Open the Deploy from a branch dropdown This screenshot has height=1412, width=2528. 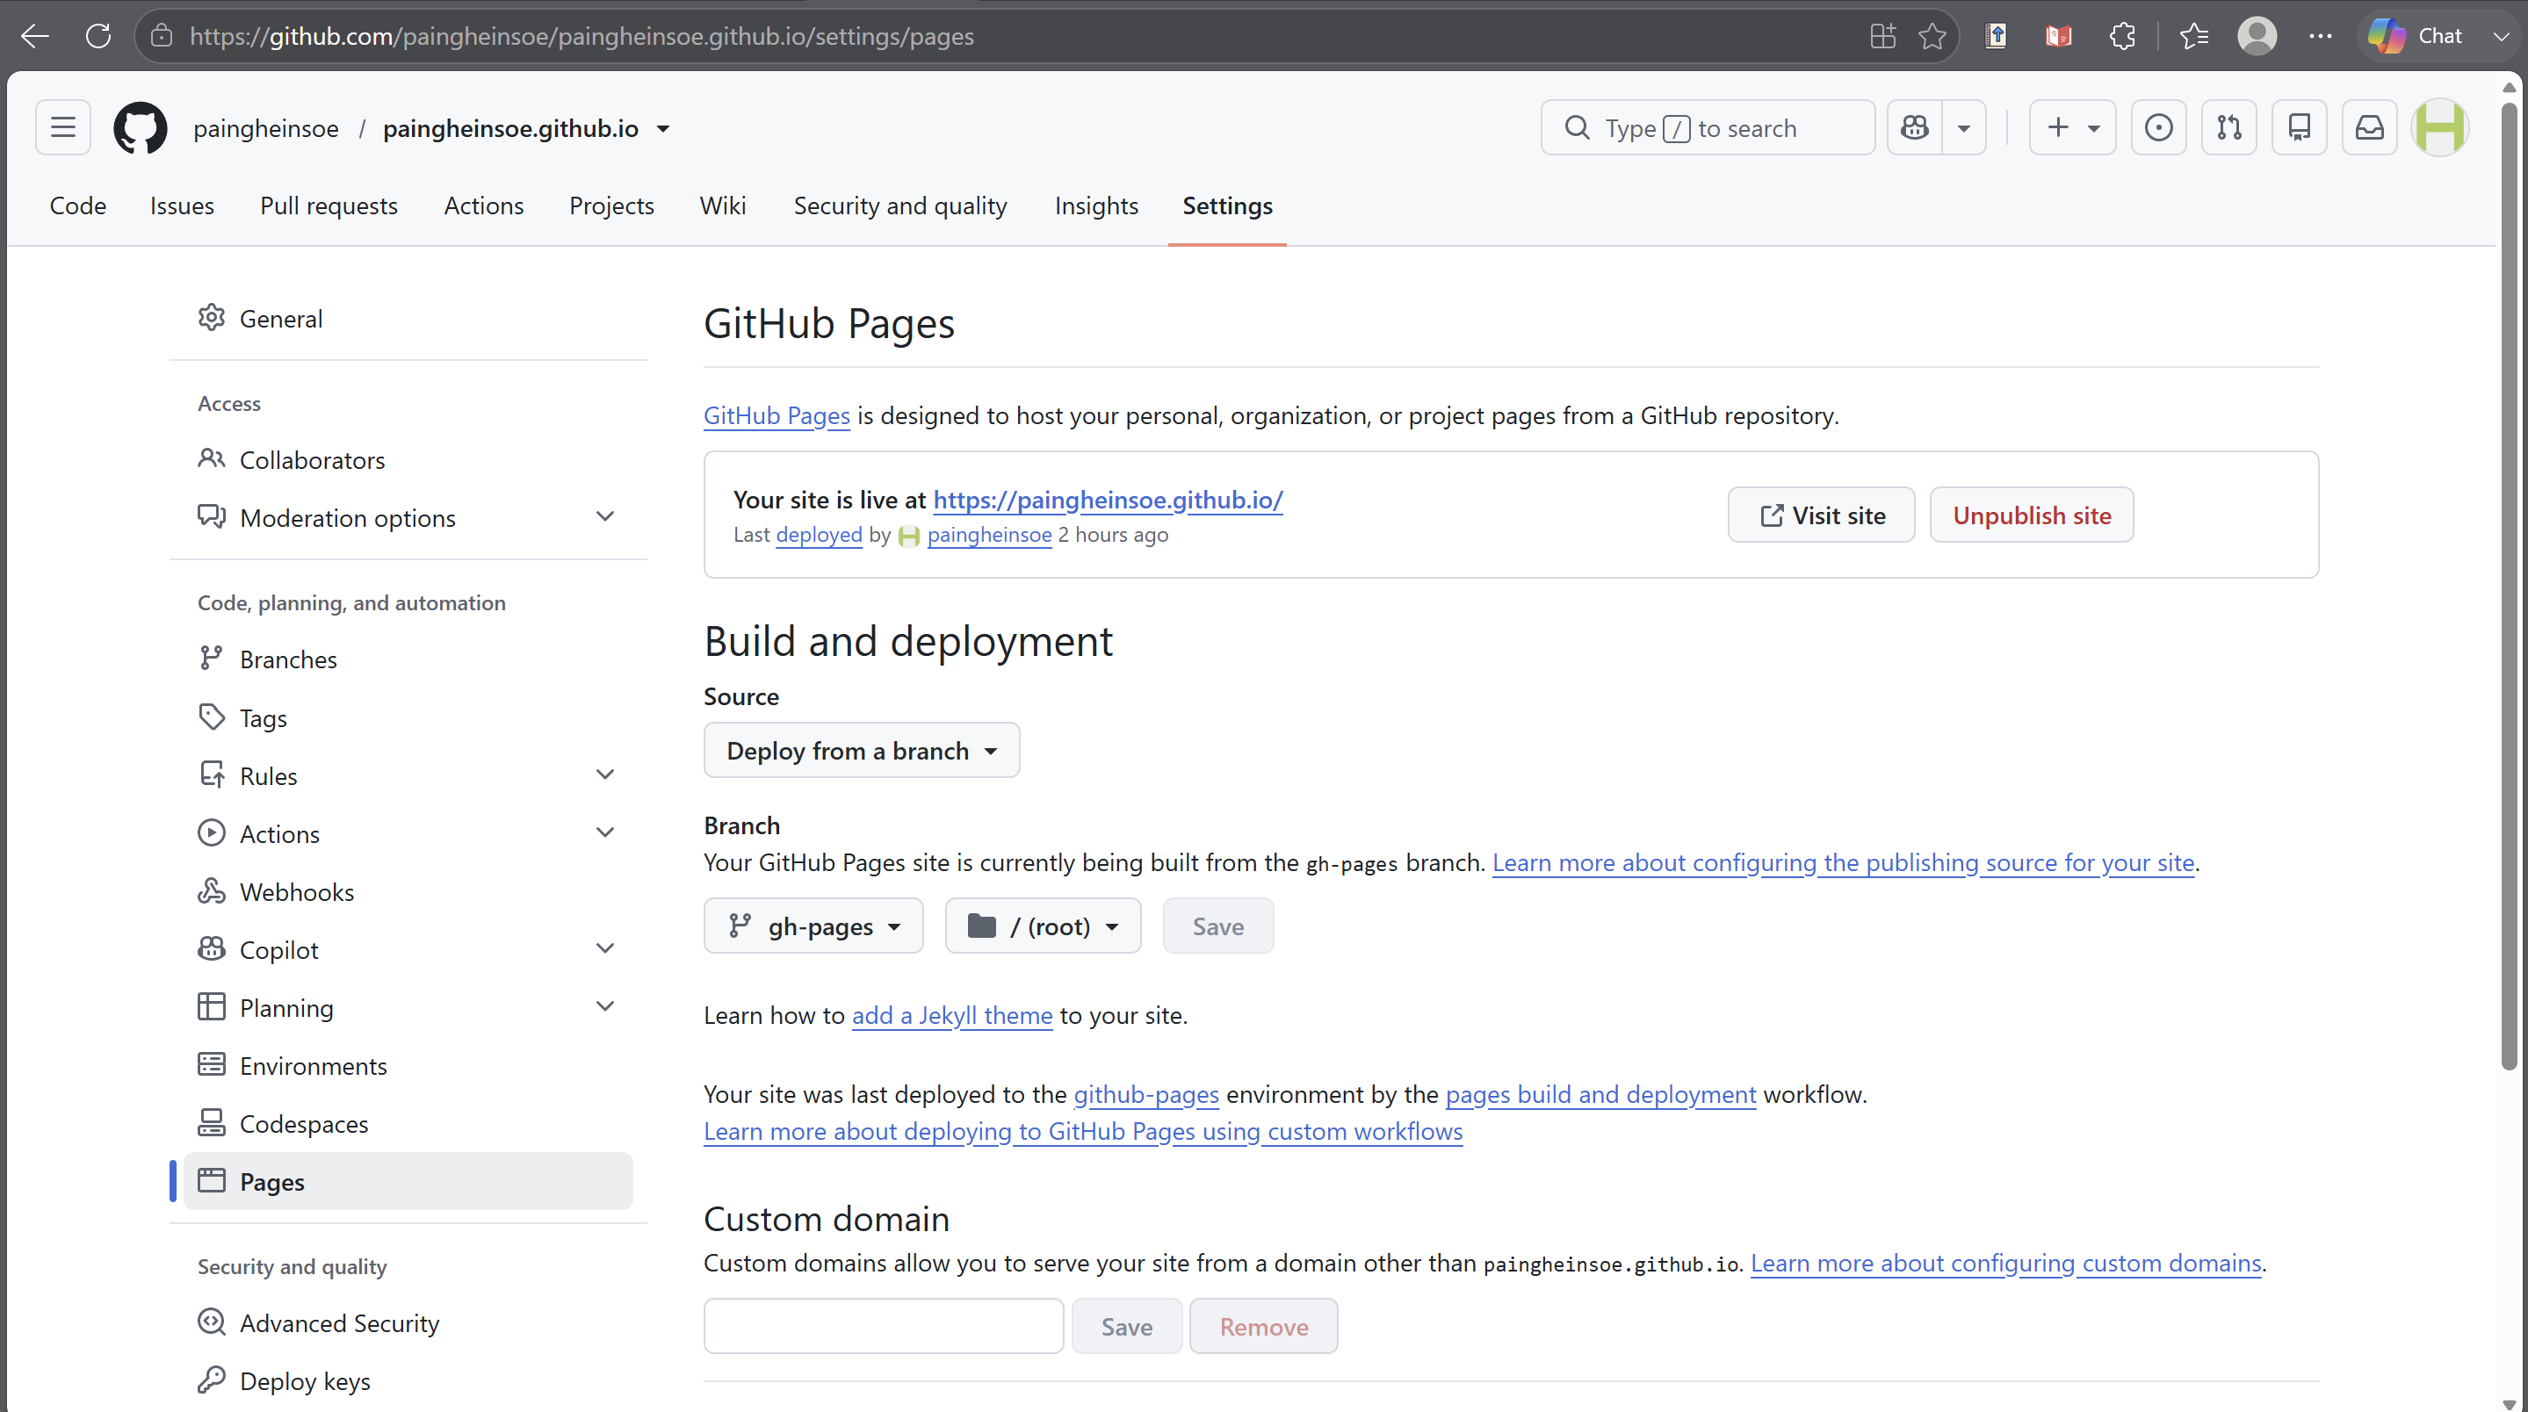point(861,751)
